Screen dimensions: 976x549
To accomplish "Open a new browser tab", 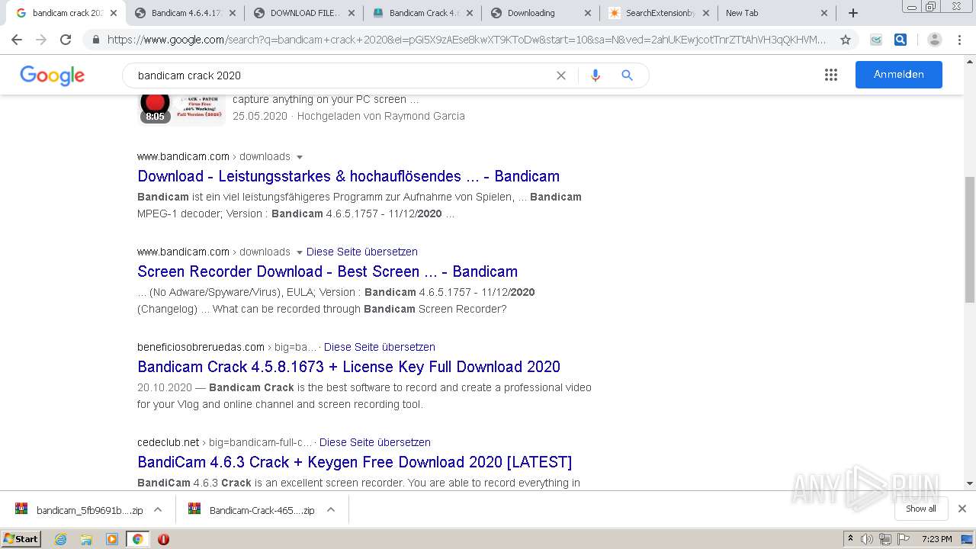I will (x=853, y=13).
